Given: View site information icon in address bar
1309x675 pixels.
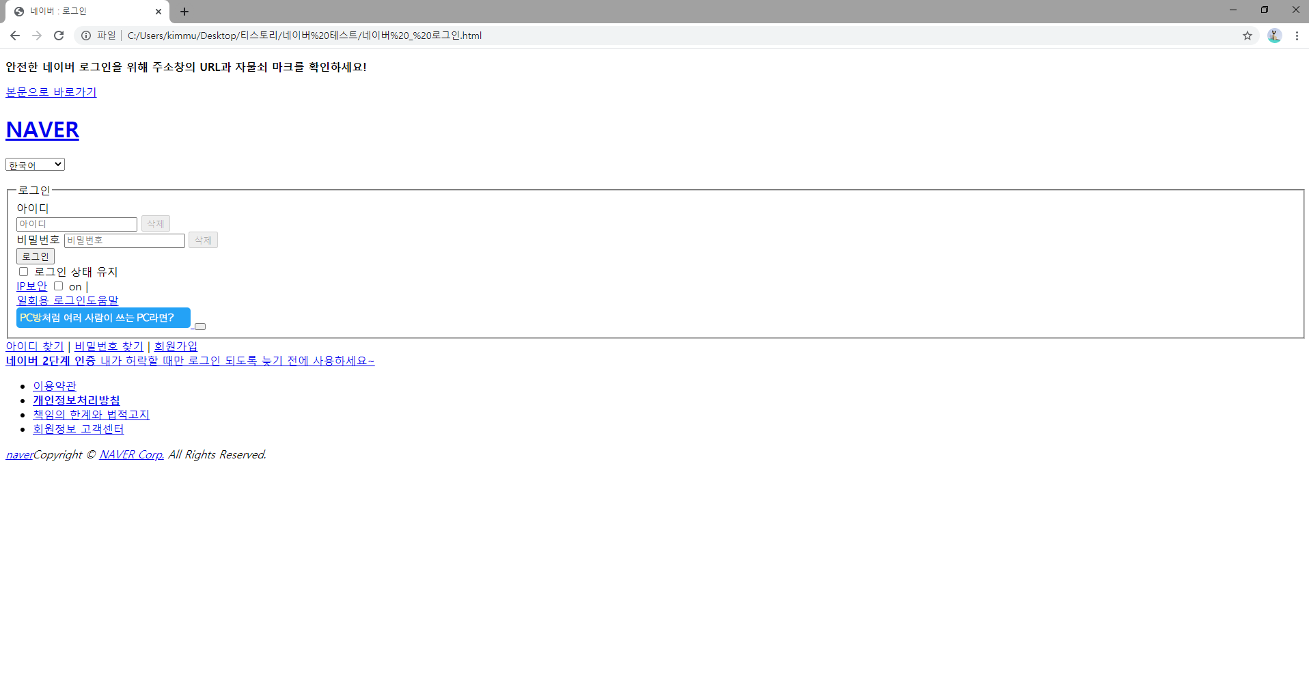Looking at the screenshot, I should tap(86, 36).
